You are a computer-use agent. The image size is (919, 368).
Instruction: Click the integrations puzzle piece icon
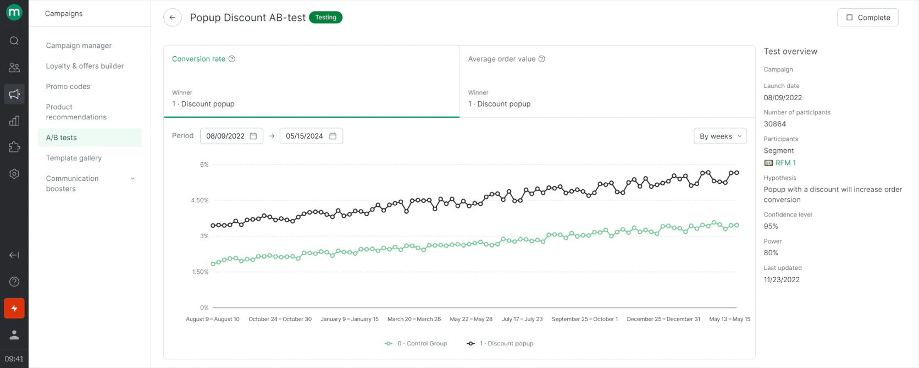[14, 147]
